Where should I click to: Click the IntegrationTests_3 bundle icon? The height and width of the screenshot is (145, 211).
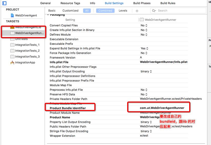[12, 57]
